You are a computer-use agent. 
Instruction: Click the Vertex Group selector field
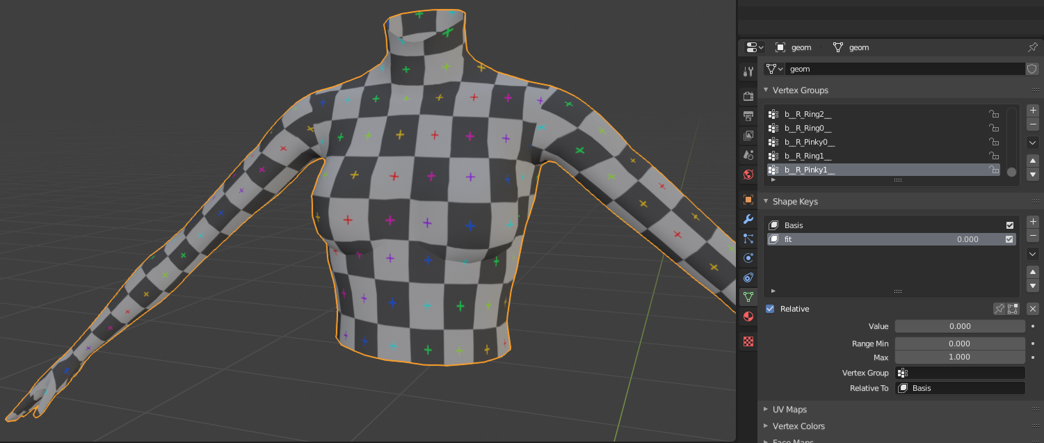[960, 373]
